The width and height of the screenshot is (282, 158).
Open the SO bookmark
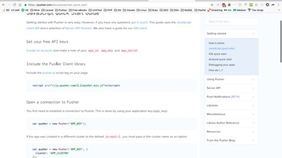[x=6, y=10]
